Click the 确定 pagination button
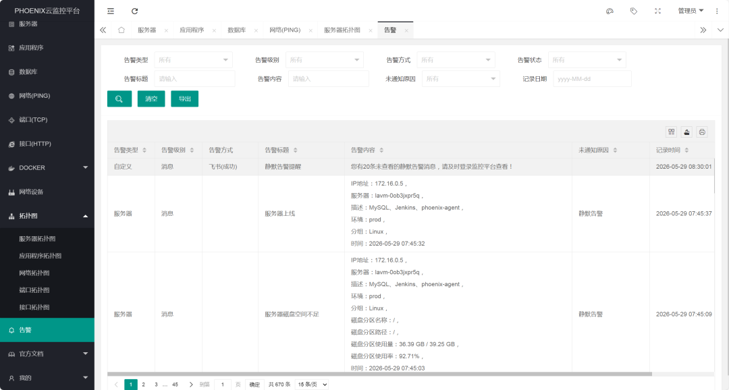Viewport: 729px width, 390px height. [254, 385]
